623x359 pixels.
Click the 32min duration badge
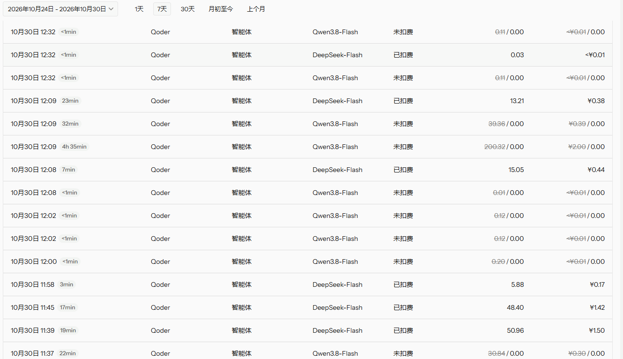tap(70, 124)
